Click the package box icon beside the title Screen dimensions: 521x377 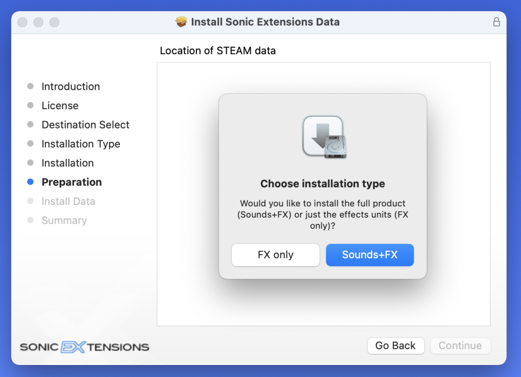click(181, 22)
